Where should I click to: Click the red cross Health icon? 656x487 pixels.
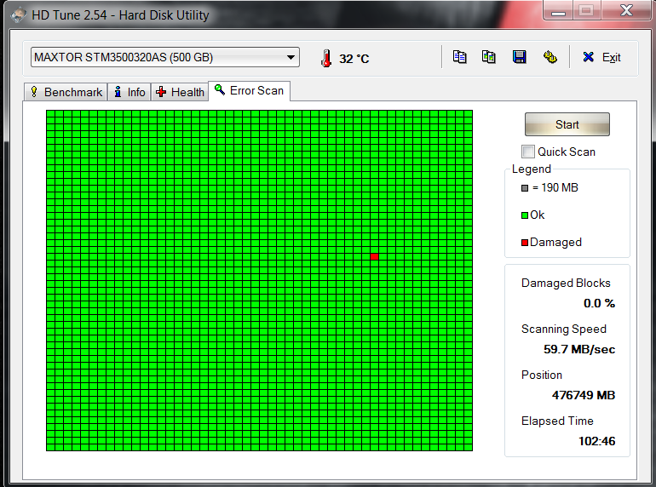(x=161, y=92)
